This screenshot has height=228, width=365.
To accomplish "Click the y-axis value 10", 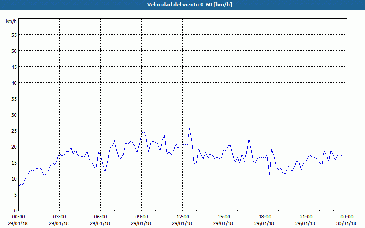I will 14,178.
